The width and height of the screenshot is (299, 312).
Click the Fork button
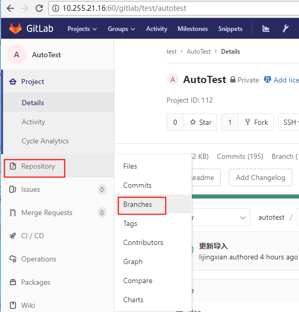(x=256, y=122)
